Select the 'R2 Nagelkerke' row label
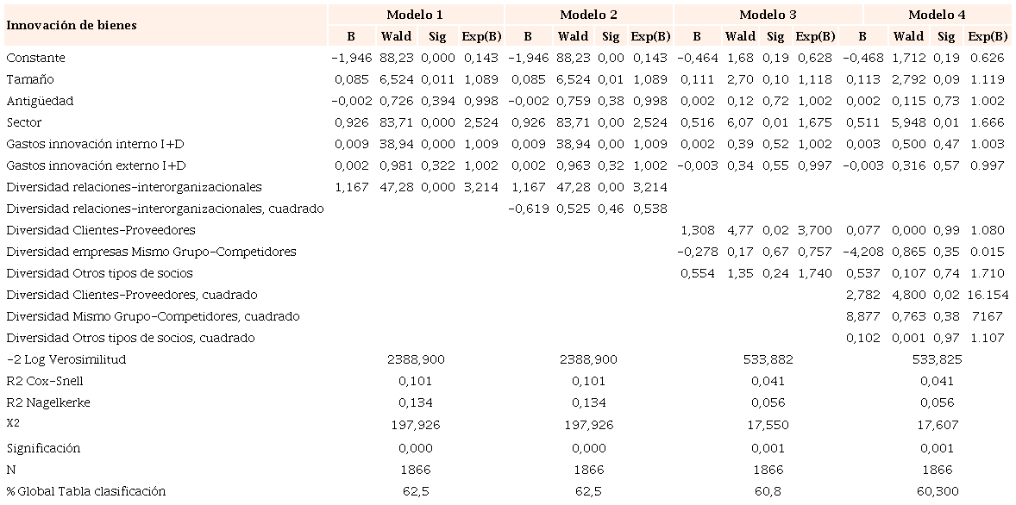The width and height of the screenshot is (1016, 505). click(48, 402)
